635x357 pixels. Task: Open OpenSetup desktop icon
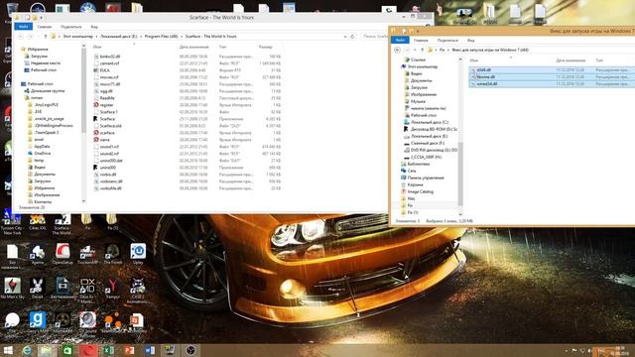tap(63, 254)
